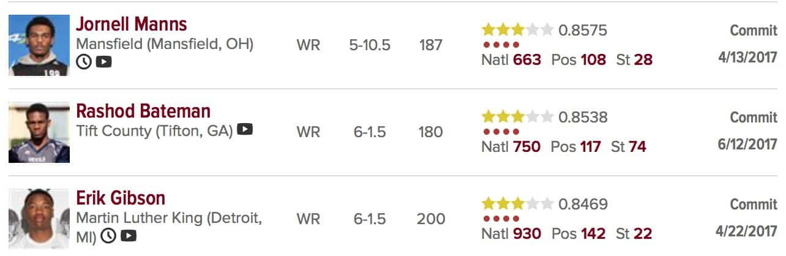Open Jornell Manns' player profile name

point(131,24)
